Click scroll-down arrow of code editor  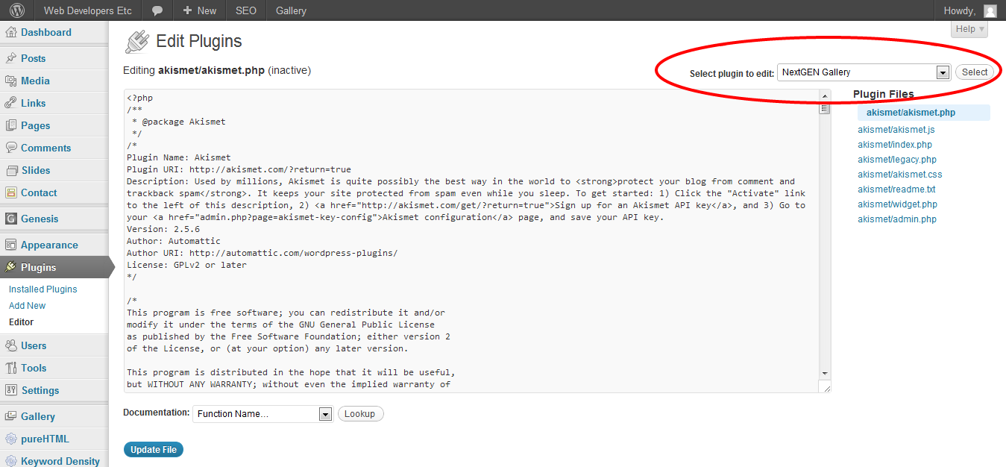(825, 373)
